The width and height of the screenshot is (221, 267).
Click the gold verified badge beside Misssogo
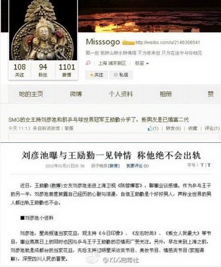(x=128, y=43)
